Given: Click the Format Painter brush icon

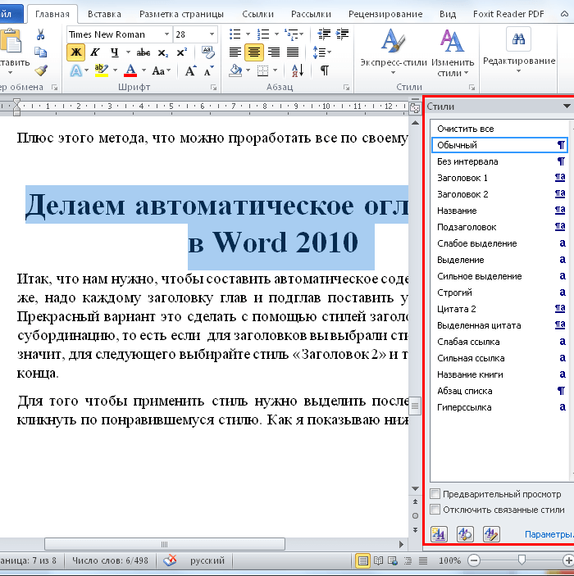Looking at the screenshot, I should point(41,70).
